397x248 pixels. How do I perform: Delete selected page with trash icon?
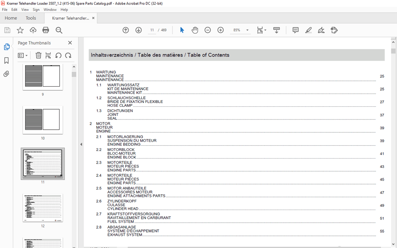pos(38,55)
